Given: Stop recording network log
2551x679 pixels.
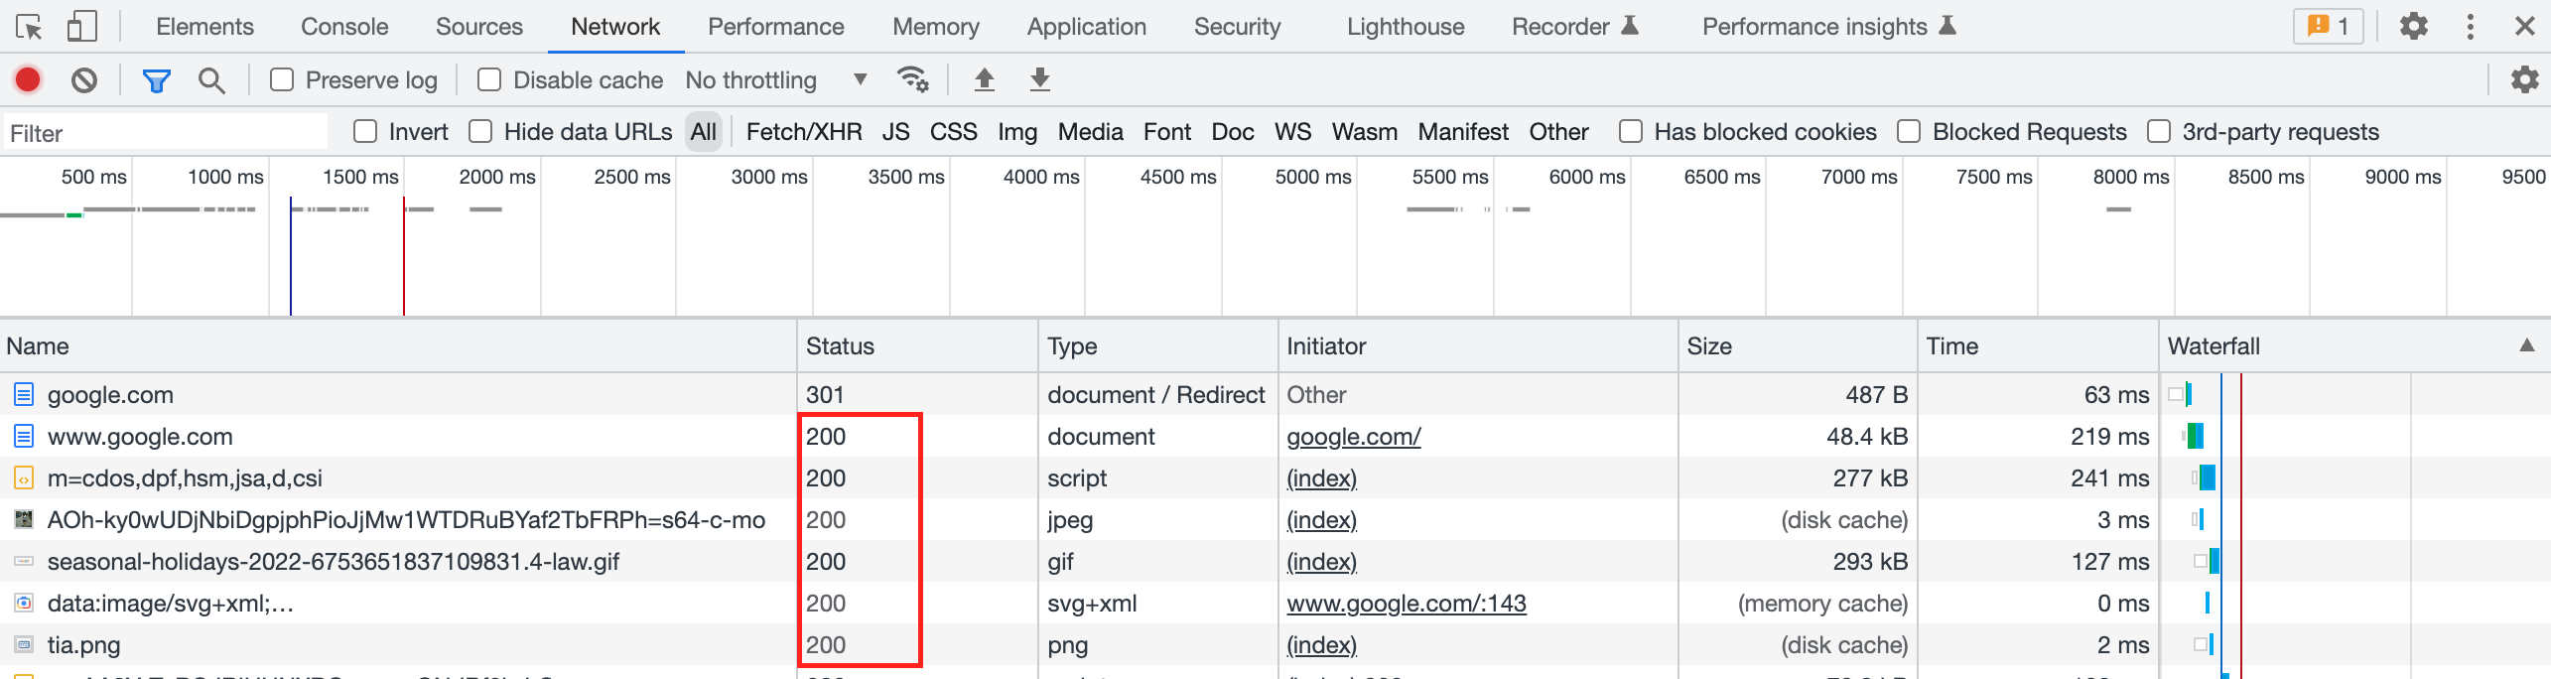Looking at the screenshot, I should point(28,79).
